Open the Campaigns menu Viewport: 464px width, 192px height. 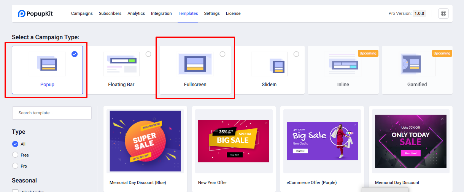tap(82, 13)
